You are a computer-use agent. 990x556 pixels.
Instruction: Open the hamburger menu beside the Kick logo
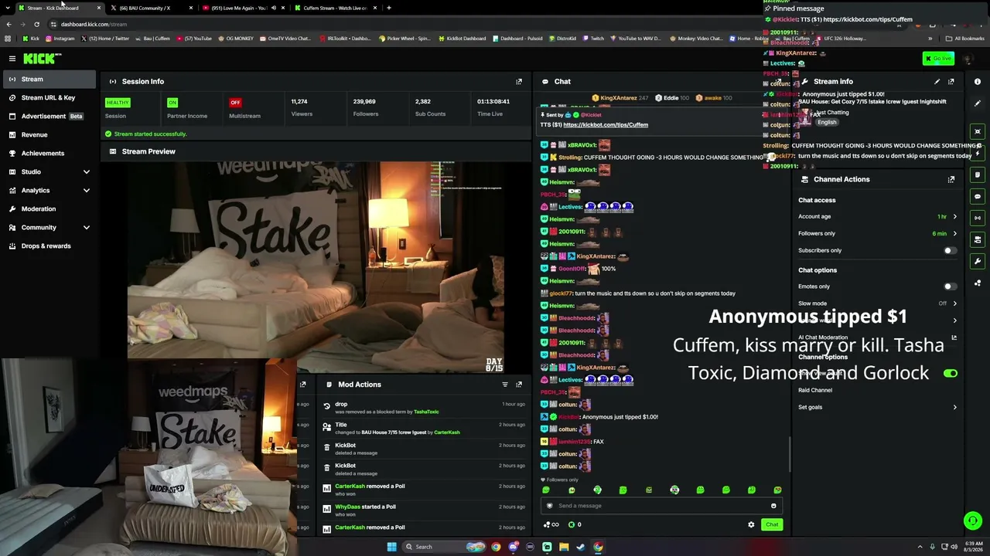(12, 59)
